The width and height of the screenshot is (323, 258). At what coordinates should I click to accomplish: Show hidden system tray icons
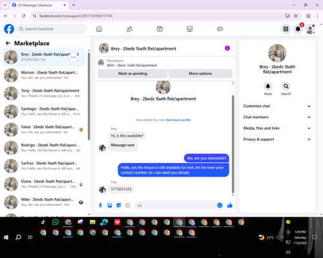(x=282, y=237)
